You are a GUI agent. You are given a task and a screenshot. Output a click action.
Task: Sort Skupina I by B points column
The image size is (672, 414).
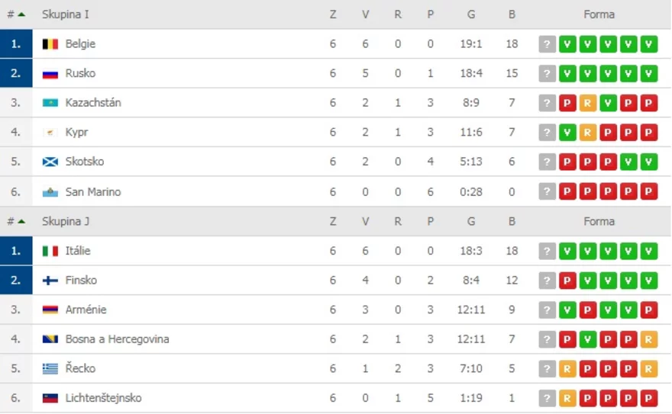[x=512, y=14]
